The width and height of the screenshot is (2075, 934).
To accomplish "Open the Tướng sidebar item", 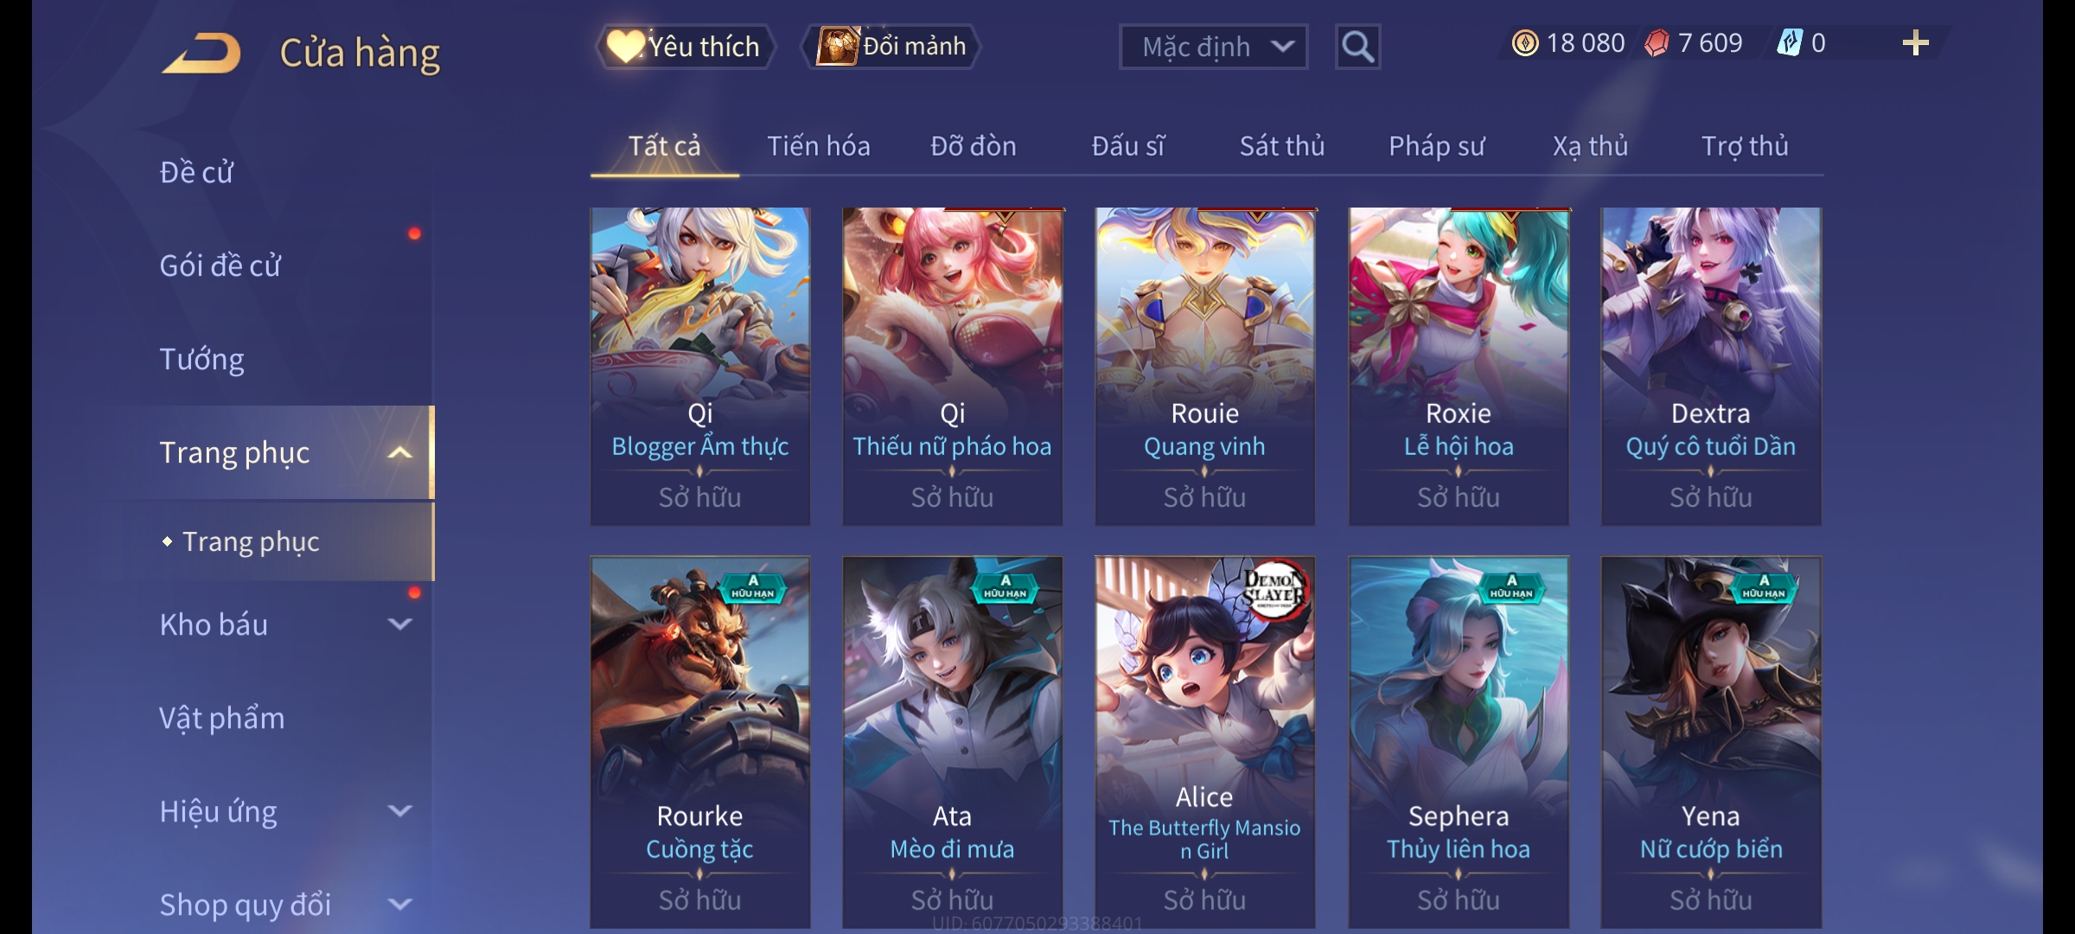I will click(201, 359).
